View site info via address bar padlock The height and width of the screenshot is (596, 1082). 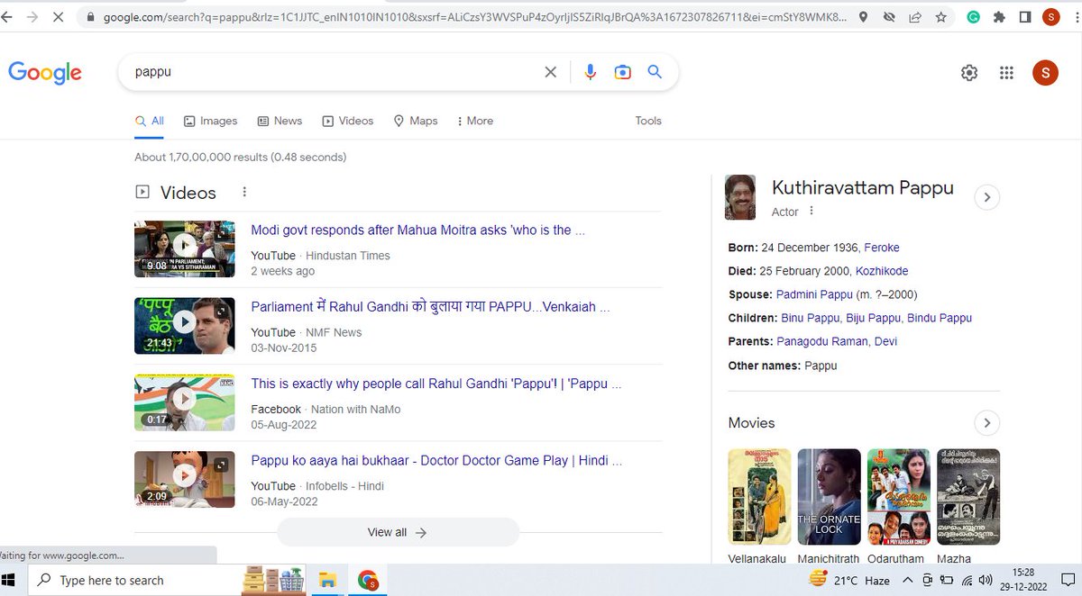pos(89,17)
